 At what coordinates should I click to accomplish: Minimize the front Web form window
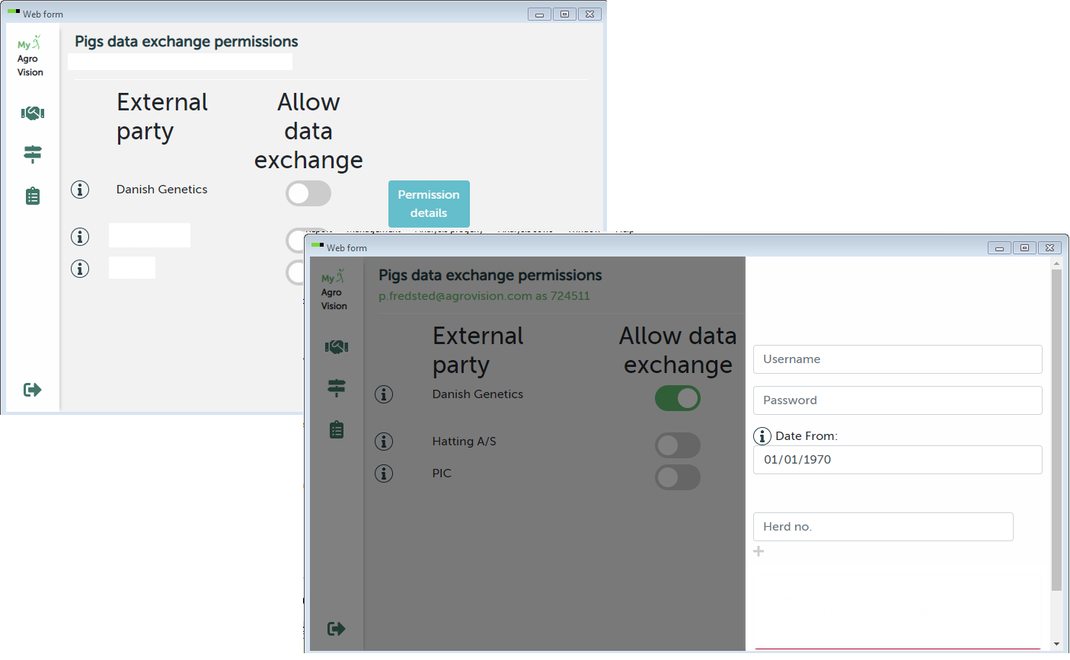[x=999, y=247]
